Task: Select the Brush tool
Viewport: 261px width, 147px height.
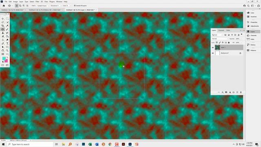Action: click(7, 29)
